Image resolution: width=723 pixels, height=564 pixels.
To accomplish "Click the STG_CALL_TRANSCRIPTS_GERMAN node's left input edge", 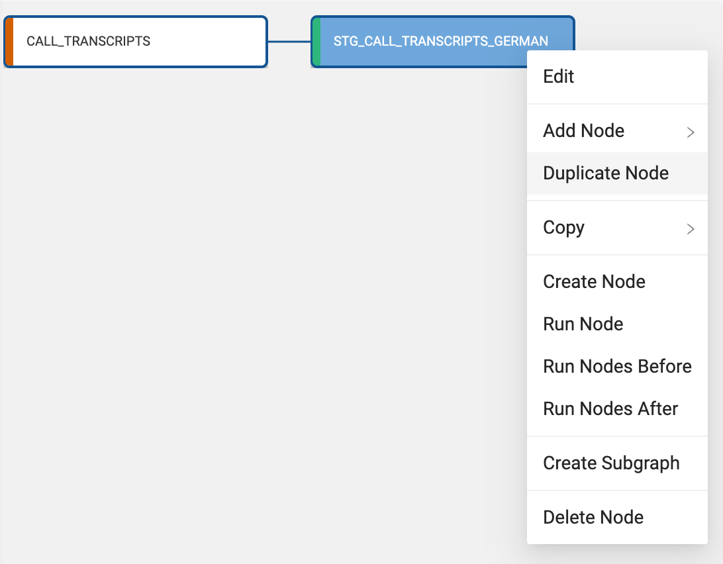I will tap(312, 42).
